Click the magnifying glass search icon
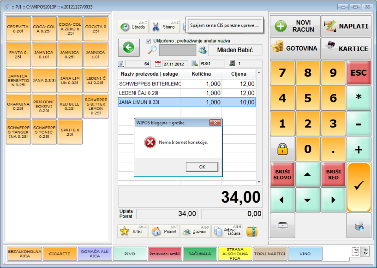 pos(152,50)
